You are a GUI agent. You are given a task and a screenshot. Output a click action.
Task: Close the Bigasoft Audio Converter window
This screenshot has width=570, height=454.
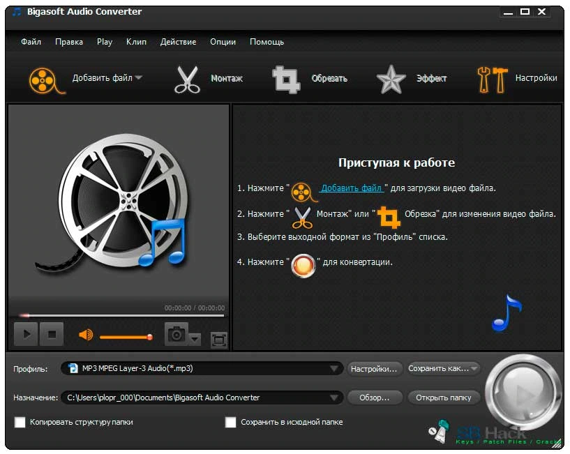point(541,12)
